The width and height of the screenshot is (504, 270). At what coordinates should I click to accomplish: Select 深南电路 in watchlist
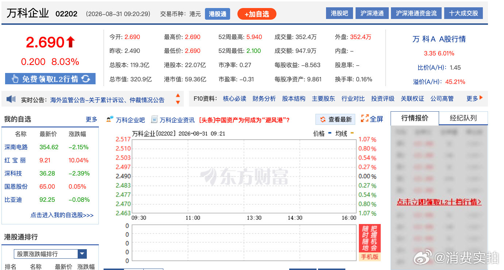pyautogui.click(x=16, y=147)
